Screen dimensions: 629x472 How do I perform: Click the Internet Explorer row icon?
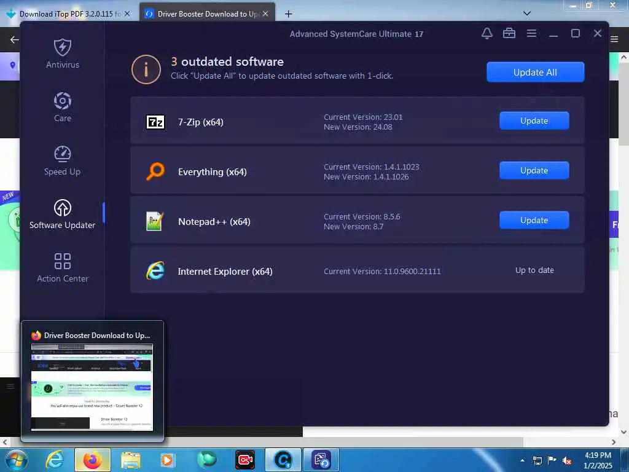point(155,271)
